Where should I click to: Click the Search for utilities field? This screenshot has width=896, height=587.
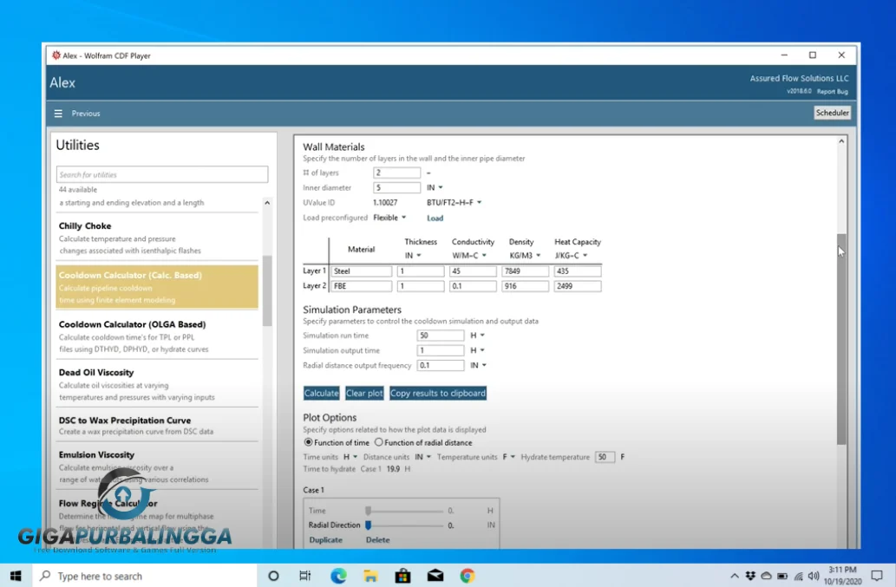click(162, 174)
